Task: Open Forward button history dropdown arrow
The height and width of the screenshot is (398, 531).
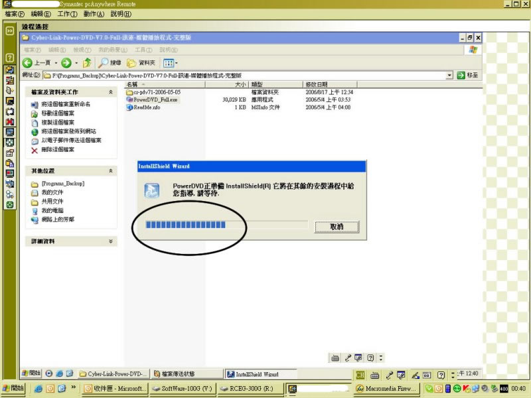Action: click(76, 63)
